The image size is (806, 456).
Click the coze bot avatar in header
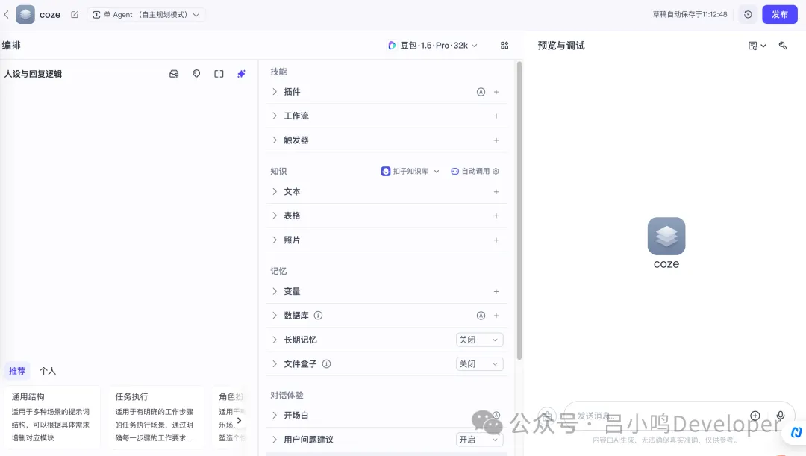tap(25, 14)
